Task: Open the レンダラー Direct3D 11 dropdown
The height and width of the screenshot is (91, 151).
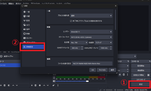Action: [x=91, y=32]
